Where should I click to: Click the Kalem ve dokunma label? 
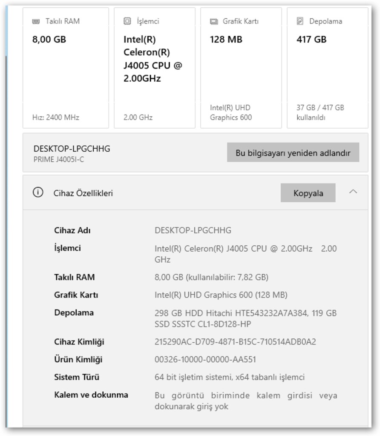(x=91, y=395)
